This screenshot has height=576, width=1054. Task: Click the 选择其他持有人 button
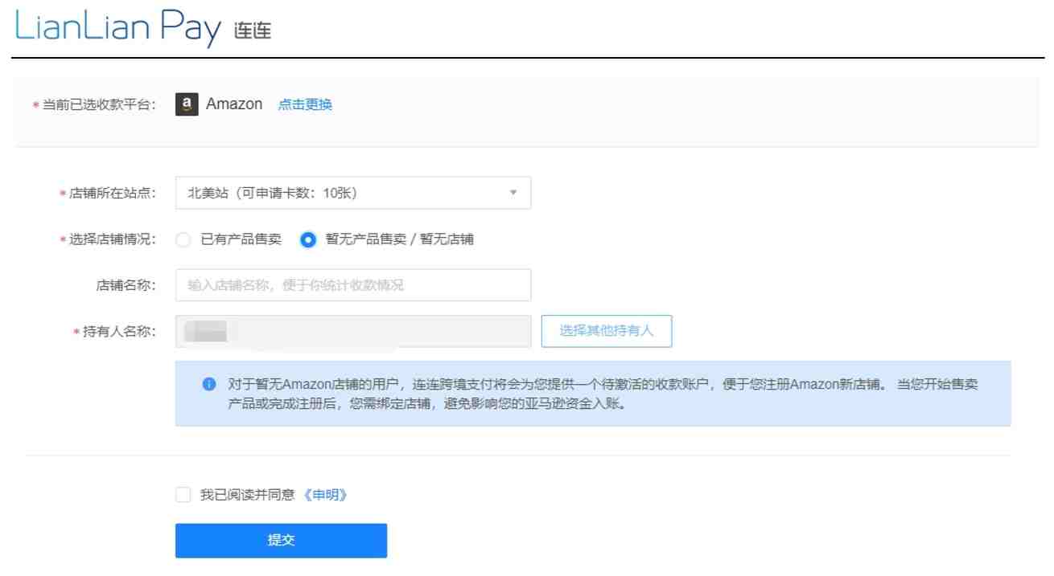click(607, 331)
